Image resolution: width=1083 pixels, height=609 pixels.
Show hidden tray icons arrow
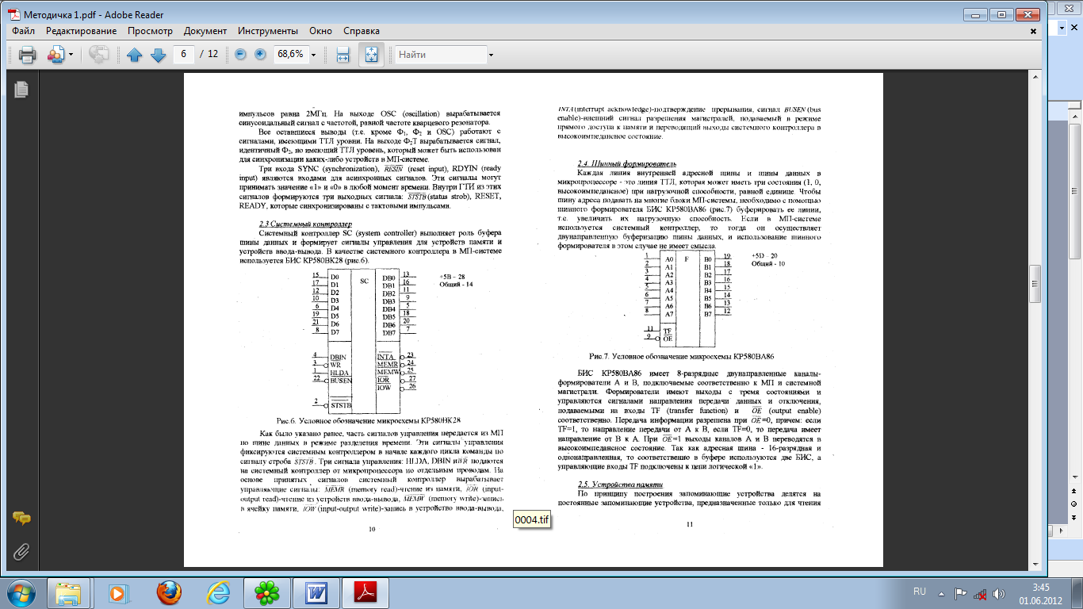coord(941,592)
